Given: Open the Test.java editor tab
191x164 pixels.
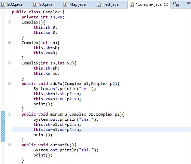Looking at the screenshot, I should pos(108,4).
